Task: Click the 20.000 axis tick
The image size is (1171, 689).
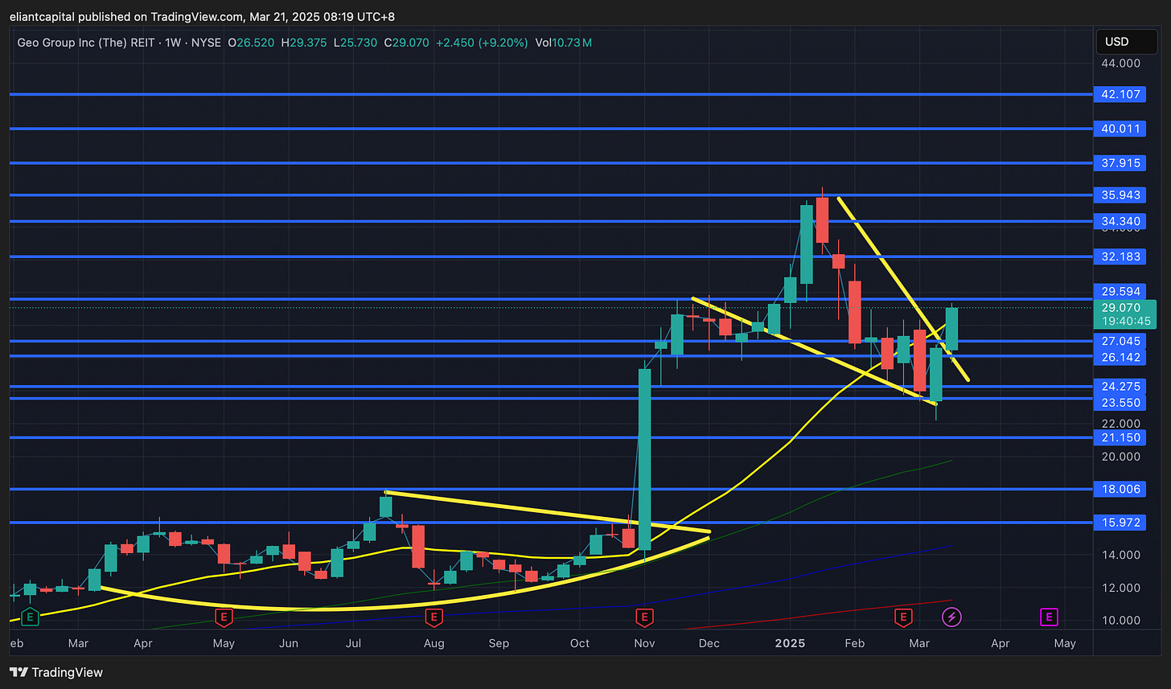Action: pyautogui.click(x=1121, y=457)
